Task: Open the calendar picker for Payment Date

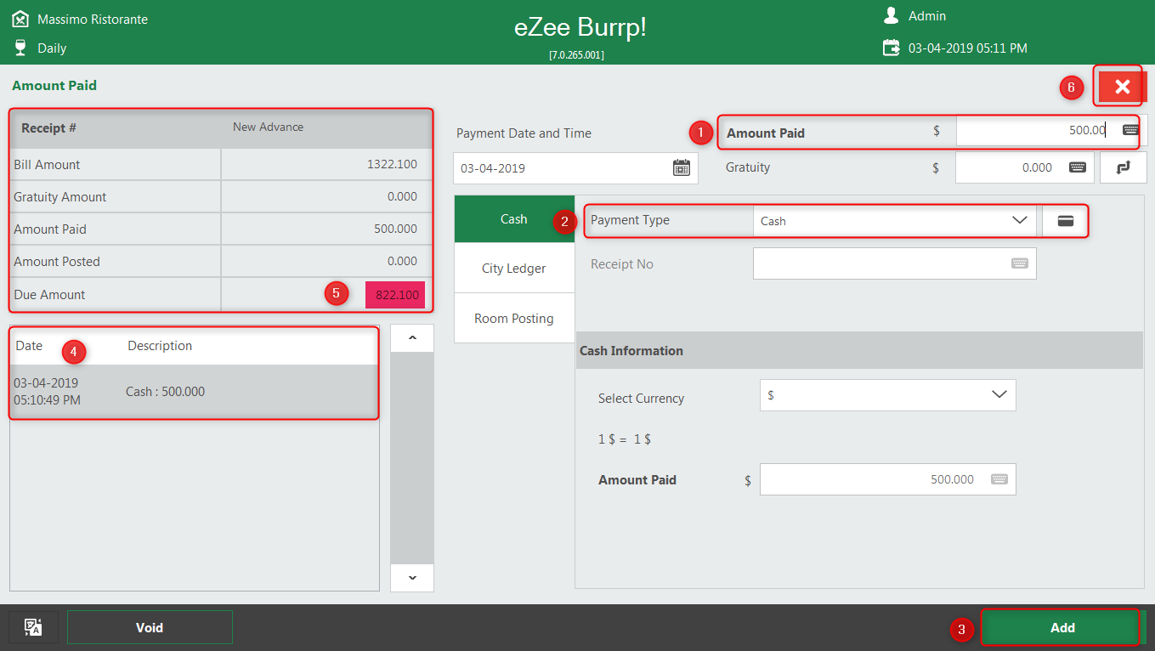Action: tap(682, 167)
